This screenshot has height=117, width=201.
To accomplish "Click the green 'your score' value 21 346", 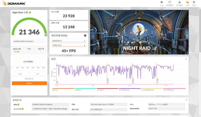I will pyautogui.click(x=17, y=52).
